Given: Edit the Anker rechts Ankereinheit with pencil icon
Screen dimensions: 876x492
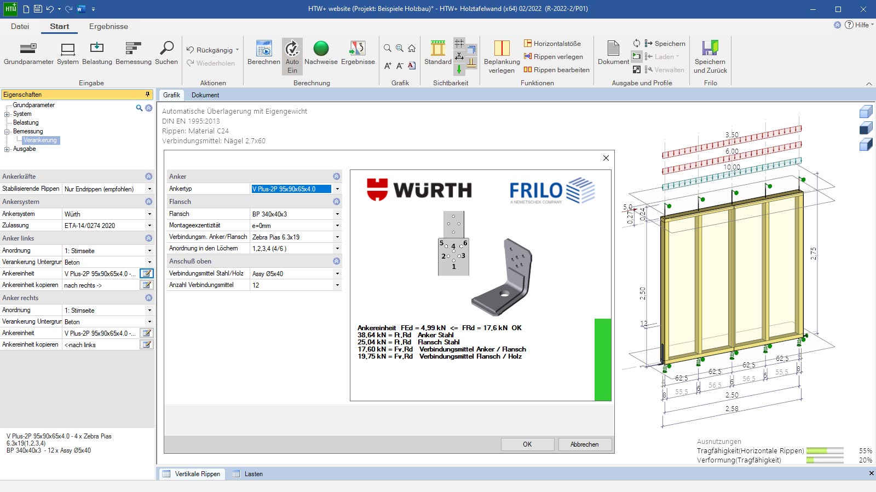Looking at the screenshot, I should click(147, 333).
